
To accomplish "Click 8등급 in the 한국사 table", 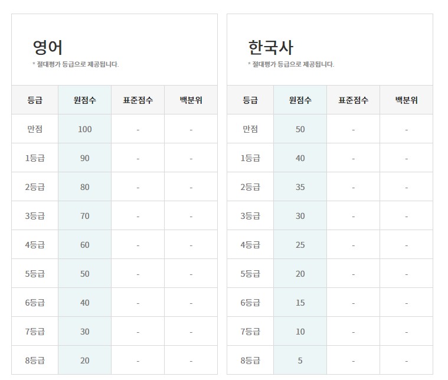I will click(x=250, y=361).
